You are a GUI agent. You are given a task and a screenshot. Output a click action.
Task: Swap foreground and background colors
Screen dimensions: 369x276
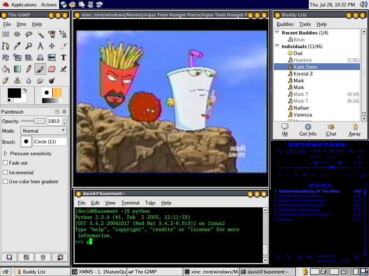click(x=25, y=90)
